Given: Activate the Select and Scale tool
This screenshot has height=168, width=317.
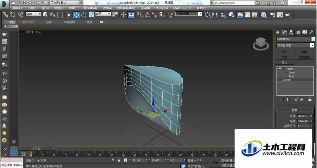Looking at the screenshot, I should tap(91, 15).
